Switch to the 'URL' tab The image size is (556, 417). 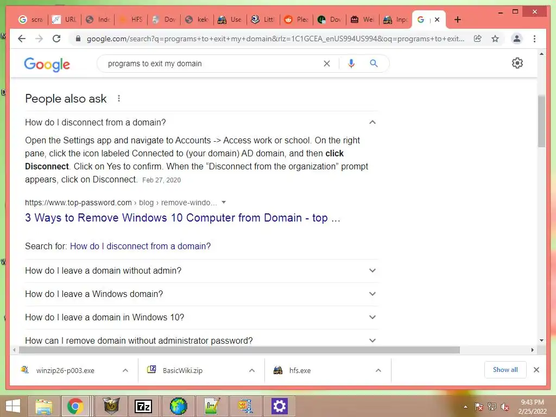point(64,20)
